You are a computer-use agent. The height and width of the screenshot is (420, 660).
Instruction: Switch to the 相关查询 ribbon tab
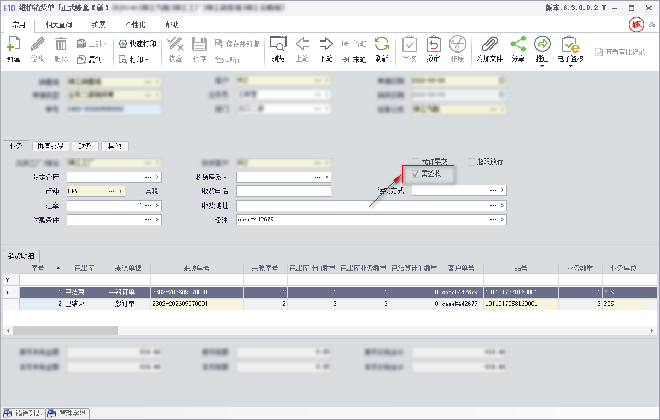coord(59,25)
